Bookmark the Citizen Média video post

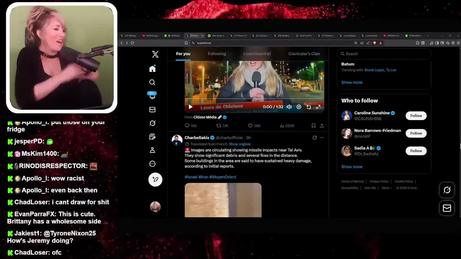(x=313, y=126)
